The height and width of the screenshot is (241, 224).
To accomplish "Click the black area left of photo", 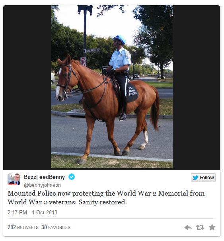I will click(27, 87).
